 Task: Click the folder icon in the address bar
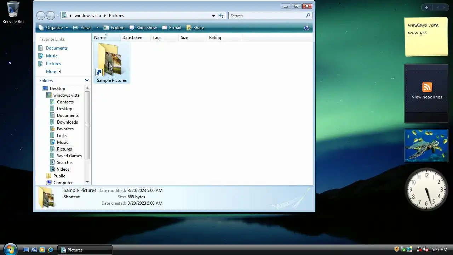[64, 16]
